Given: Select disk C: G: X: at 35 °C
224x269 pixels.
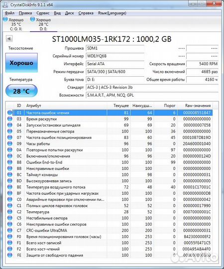Looking at the screenshot, I should [x=14, y=24].
